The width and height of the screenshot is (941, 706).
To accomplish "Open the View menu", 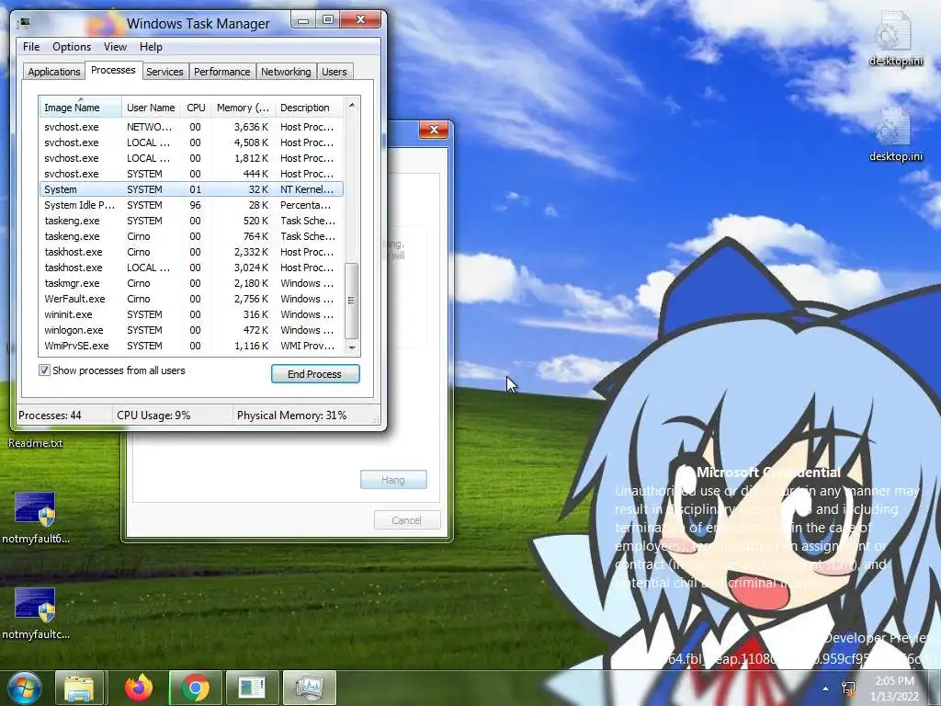I will tap(115, 47).
